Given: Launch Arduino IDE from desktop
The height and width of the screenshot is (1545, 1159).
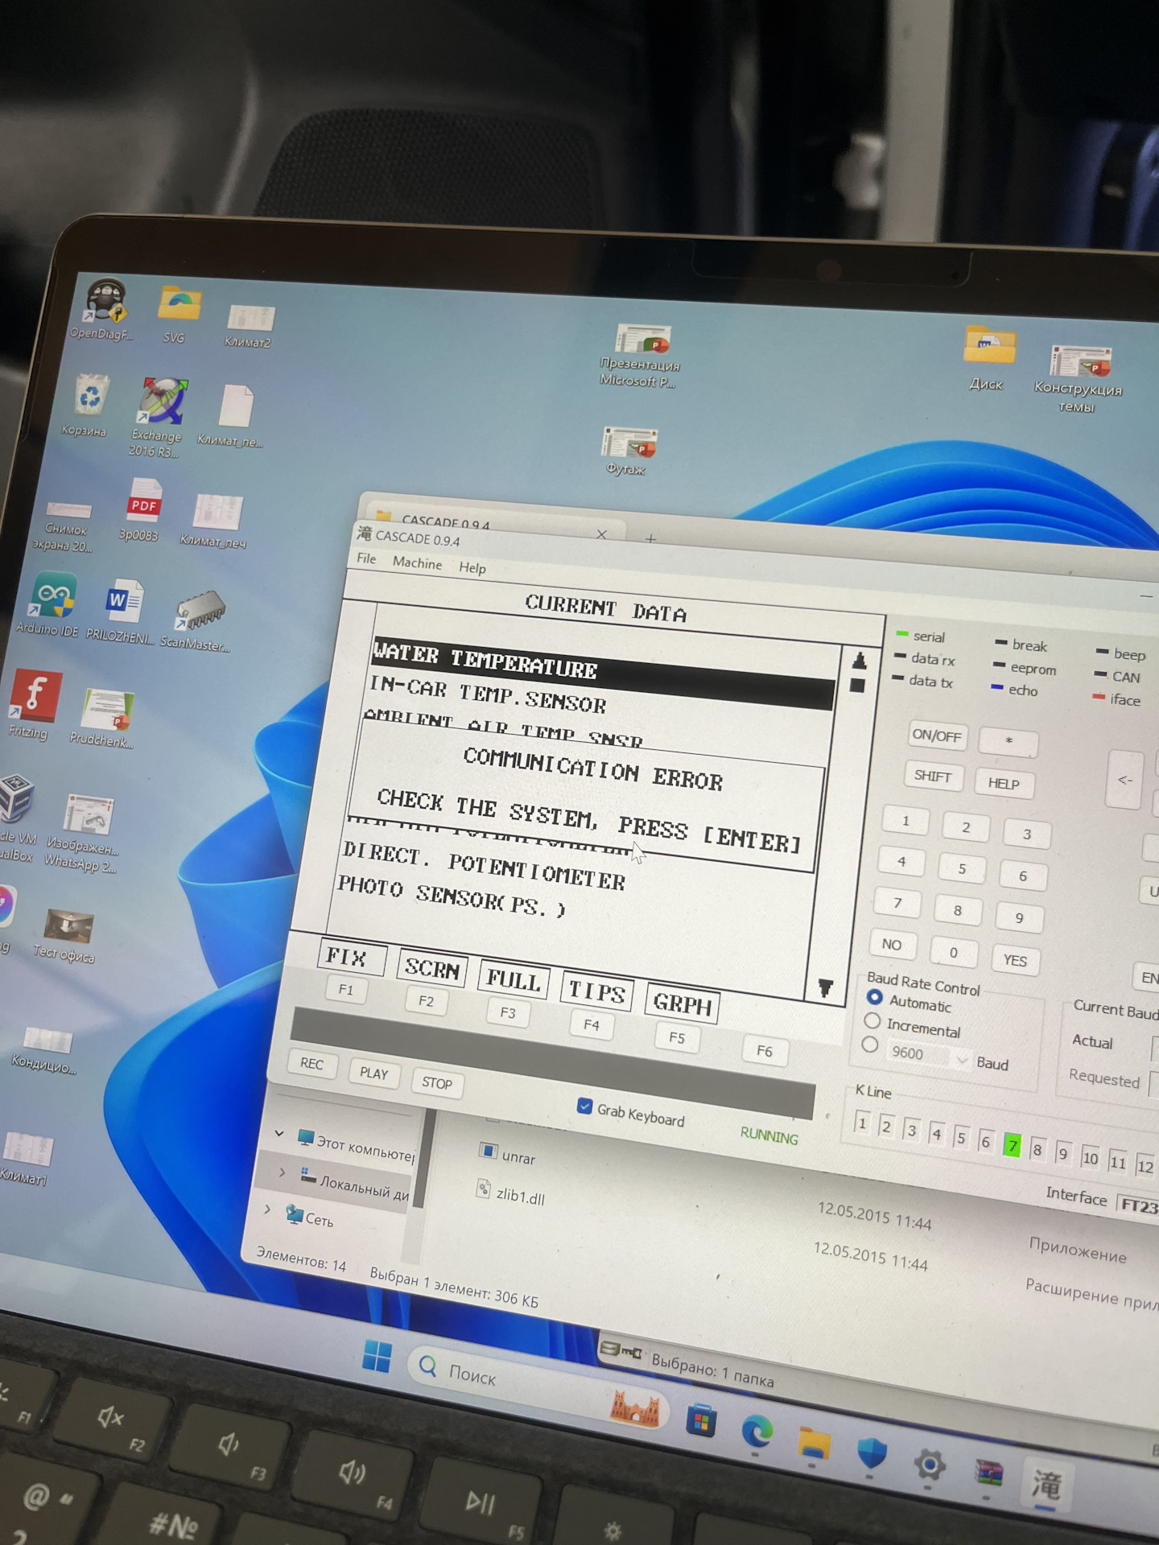Looking at the screenshot, I should tap(50, 604).
